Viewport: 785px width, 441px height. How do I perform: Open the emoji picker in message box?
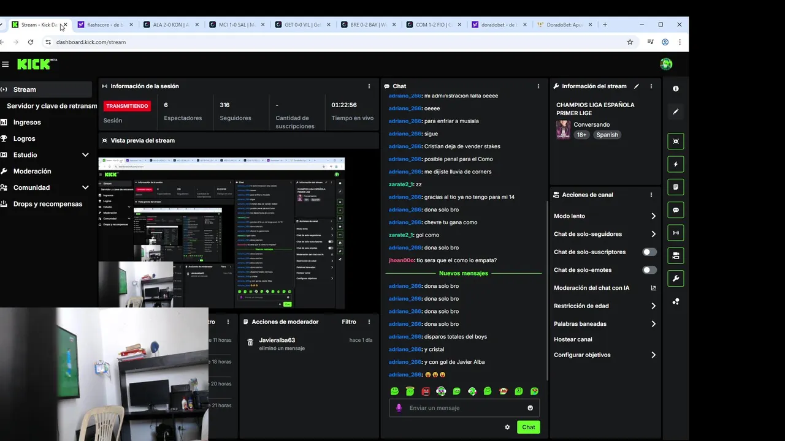coord(530,408)
